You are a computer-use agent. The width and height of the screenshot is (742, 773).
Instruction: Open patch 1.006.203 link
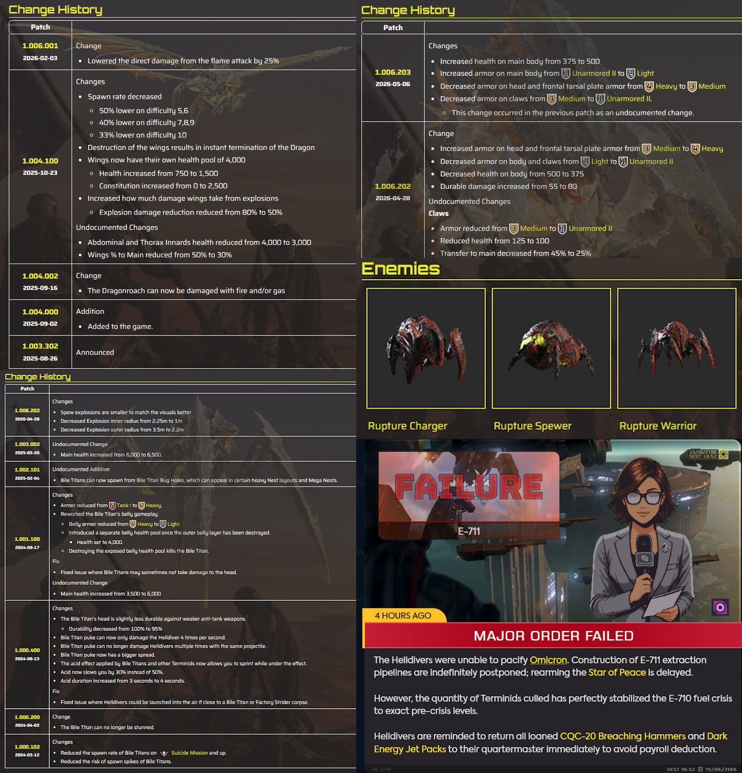click(x=393, y=72)
